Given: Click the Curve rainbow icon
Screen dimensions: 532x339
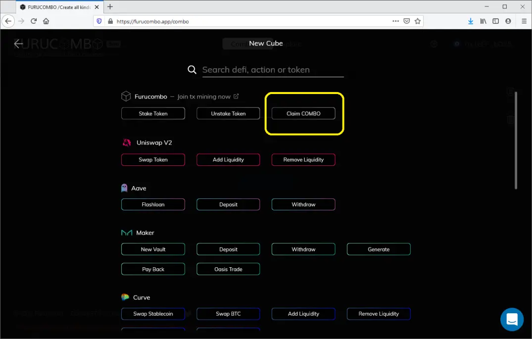Looking at the screenshot, I should pyautogui.click(x=125, y=297).
